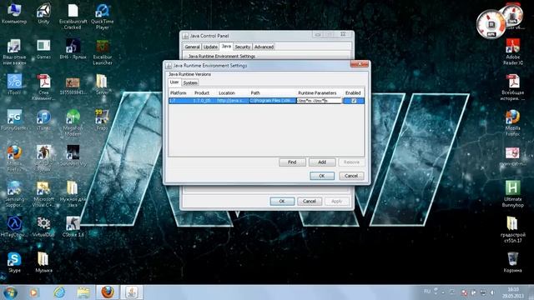Screen dimensions: 534x300
Task: Click the system tray clock
Action: point(512,292)
